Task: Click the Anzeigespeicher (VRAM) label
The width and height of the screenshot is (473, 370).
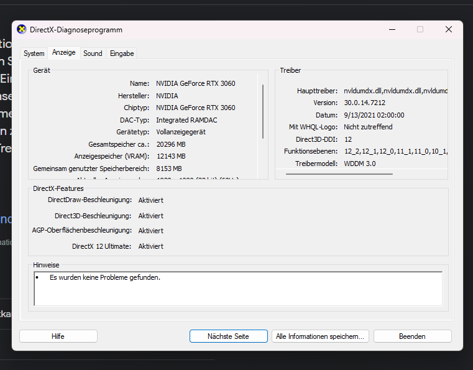Action: click(x=112, y=156)
